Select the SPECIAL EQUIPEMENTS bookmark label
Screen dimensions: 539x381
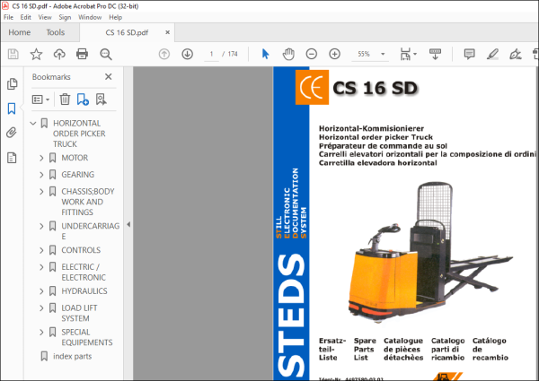click(87, 337)
